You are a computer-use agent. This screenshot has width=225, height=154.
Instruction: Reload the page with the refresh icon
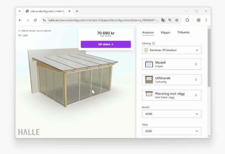point(35,20)
